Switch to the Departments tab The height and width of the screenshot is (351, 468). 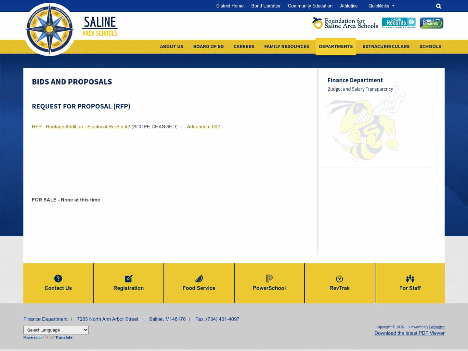[x=336, y=46]
